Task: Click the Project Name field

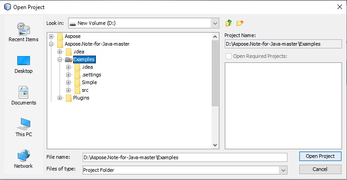Action: [283, 44]
